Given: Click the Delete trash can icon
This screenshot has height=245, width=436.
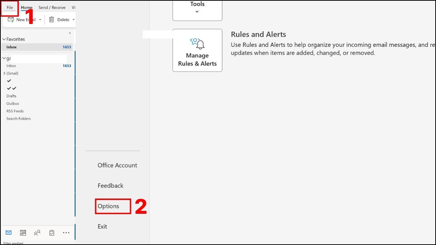Looking at the screenshot, I should [x=52, y=20].
